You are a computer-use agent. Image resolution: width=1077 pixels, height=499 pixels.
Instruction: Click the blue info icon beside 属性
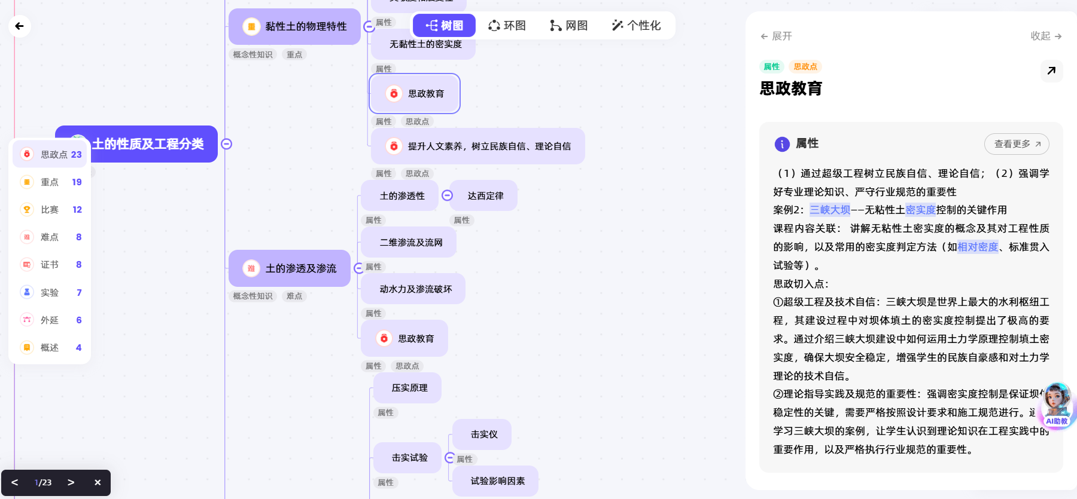coord(781,144)
